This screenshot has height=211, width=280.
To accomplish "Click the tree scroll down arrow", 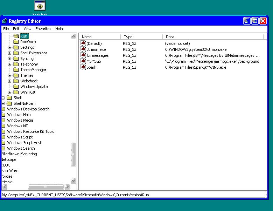I will pyautogui.click(x=73, y=181).
